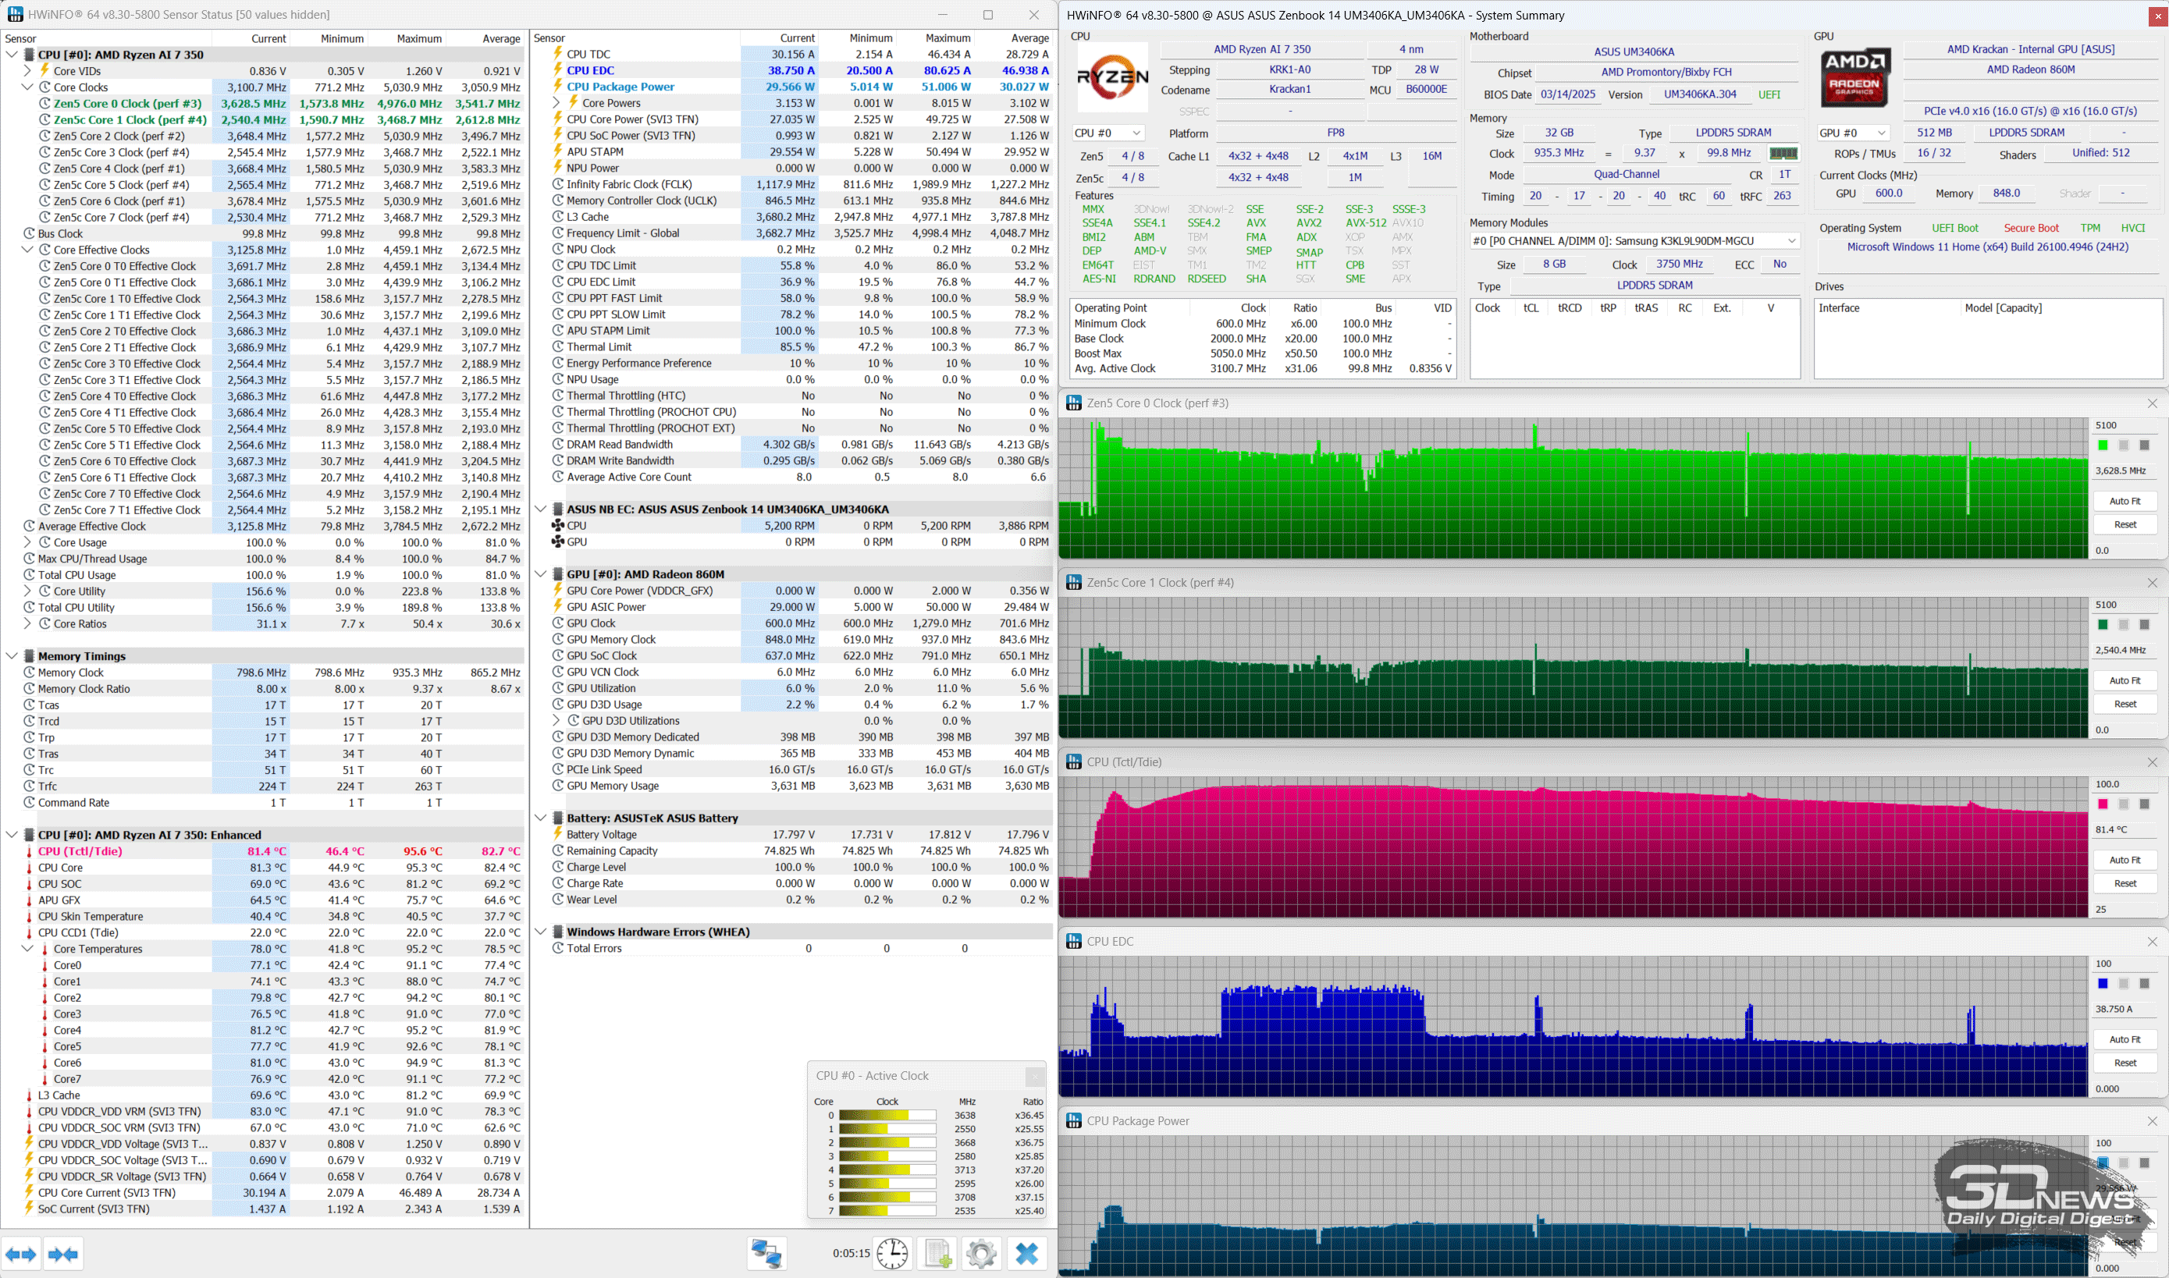This screenshot has width=2169, height=1278.
Task: Click the clock icon beside Bus Clock
Action: [28, 233]
